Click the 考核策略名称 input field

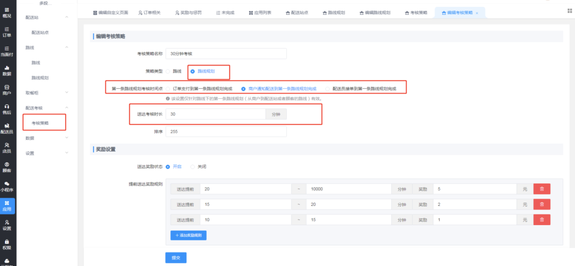coord(227,54)
